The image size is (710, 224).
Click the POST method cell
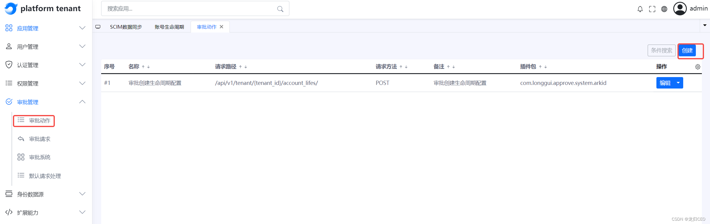click(x=382, y=83)
